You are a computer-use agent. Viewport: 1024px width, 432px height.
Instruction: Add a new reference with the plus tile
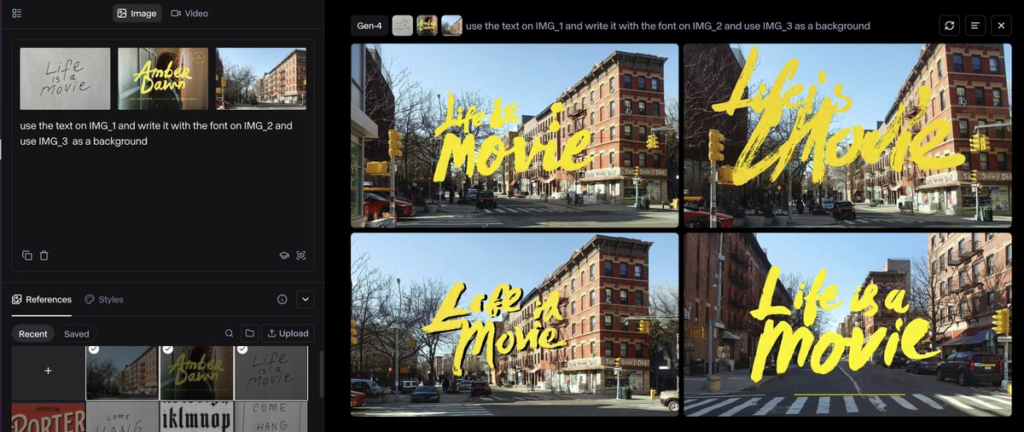pyautogui.click(x=48, y=372)
